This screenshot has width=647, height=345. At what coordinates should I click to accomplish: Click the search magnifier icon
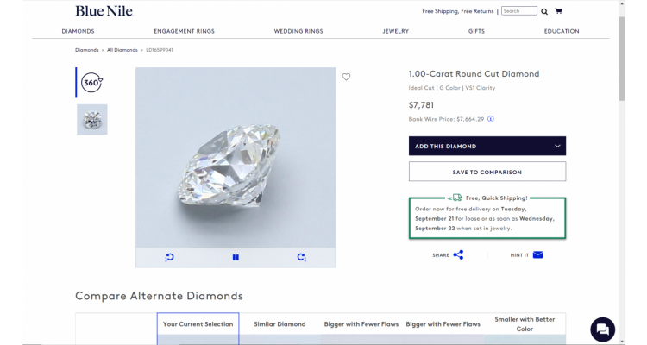(x=544, y=11)
